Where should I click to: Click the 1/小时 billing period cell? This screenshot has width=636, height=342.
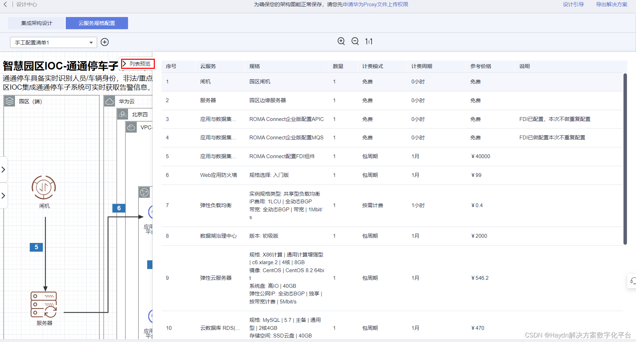[418, 205]
